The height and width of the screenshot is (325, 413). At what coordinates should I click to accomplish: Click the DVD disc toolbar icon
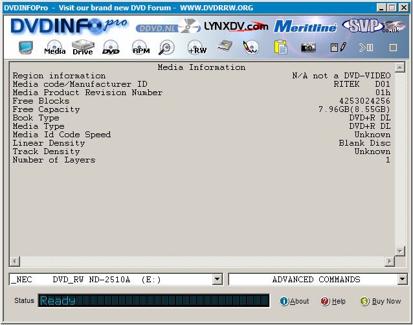pyautogui.click(x=111, y=47)
